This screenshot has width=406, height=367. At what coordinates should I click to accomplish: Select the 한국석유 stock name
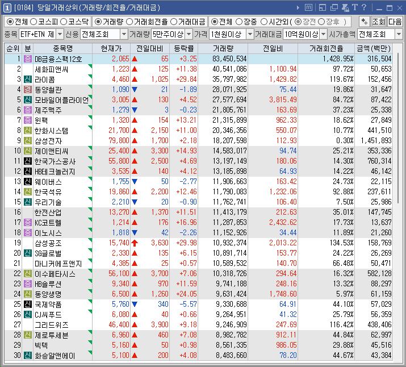(48, 192)
